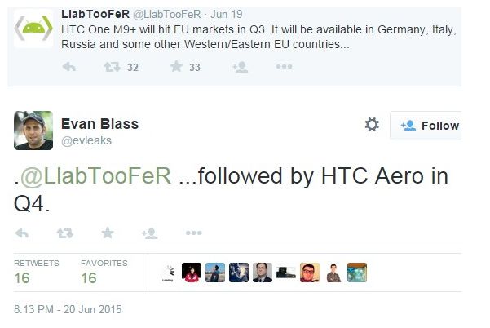490x328 pixels.
Task: View the list of 16 retweets
Action: (x=37, y=273)
